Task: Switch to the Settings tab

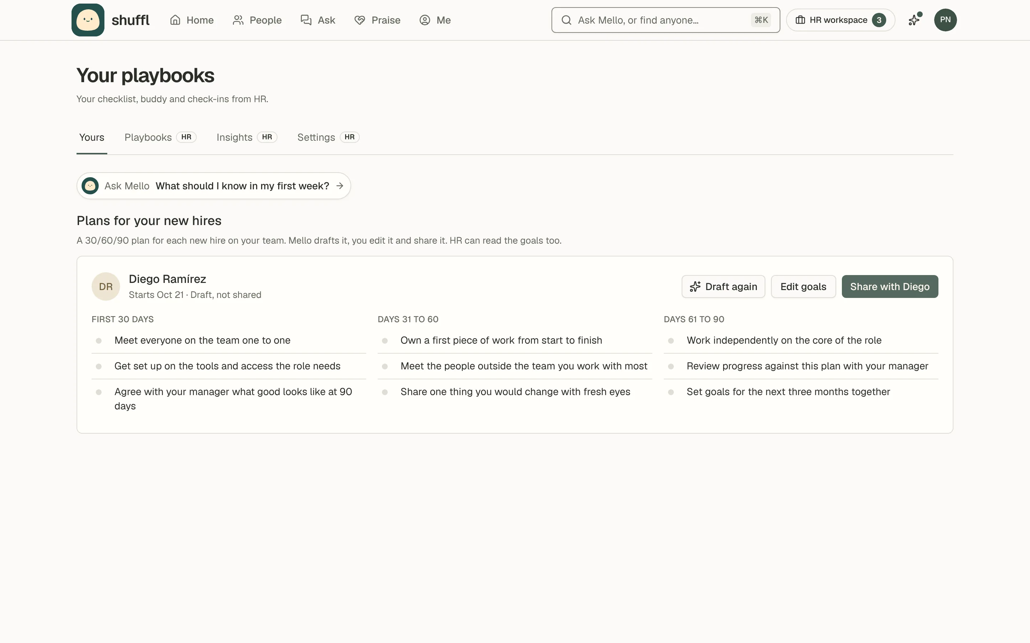Action: pos(328,138)
